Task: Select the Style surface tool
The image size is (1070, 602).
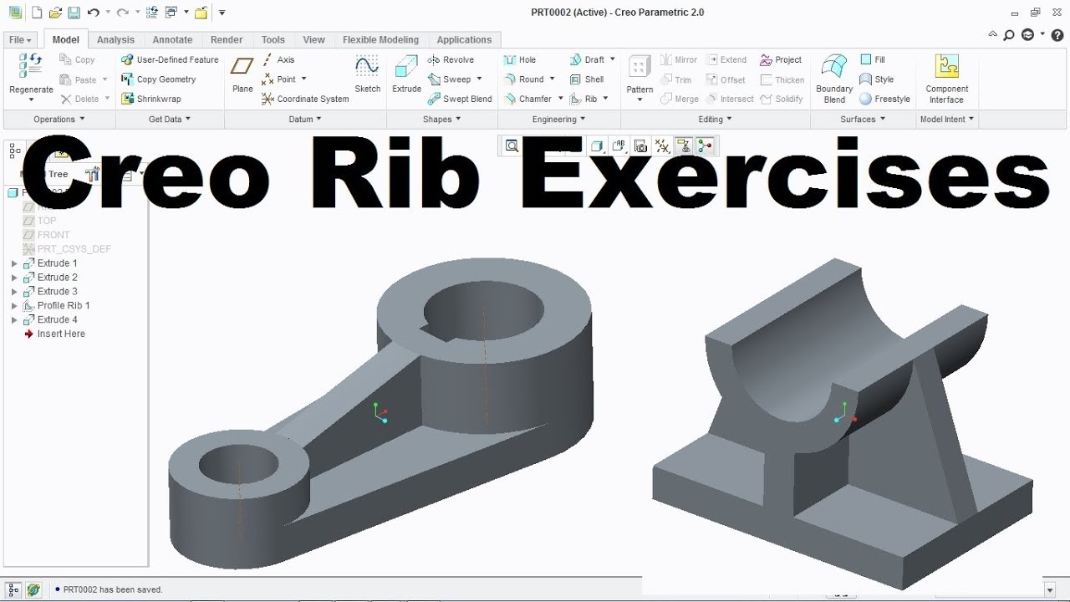Action: coord(877,79)
